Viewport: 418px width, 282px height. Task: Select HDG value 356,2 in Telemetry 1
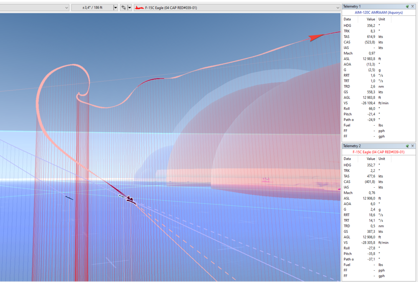(371, 25)
